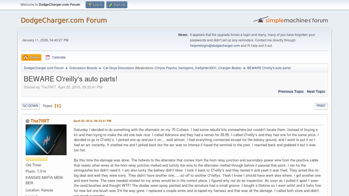The width and height of the screenshot is (349, 196).
Task: Open The70RT's user profile name link
Action: 40,121
